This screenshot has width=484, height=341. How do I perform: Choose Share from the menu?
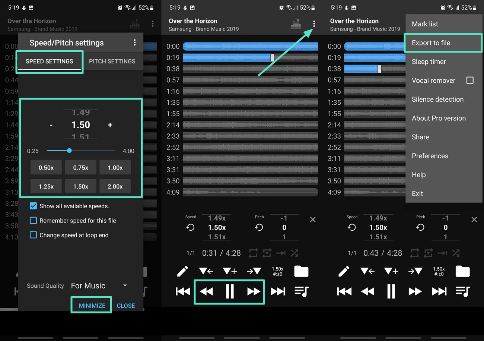point(444,137)
